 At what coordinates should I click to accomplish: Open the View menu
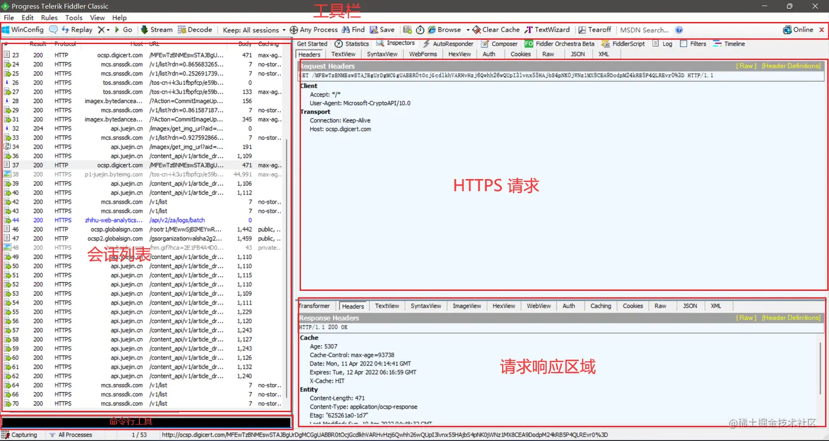click(98, 18)
